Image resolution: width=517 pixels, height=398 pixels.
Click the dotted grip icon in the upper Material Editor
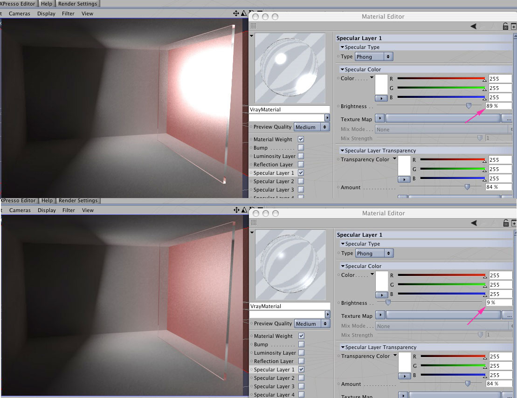pyautogui.click(x=253, y=26)
